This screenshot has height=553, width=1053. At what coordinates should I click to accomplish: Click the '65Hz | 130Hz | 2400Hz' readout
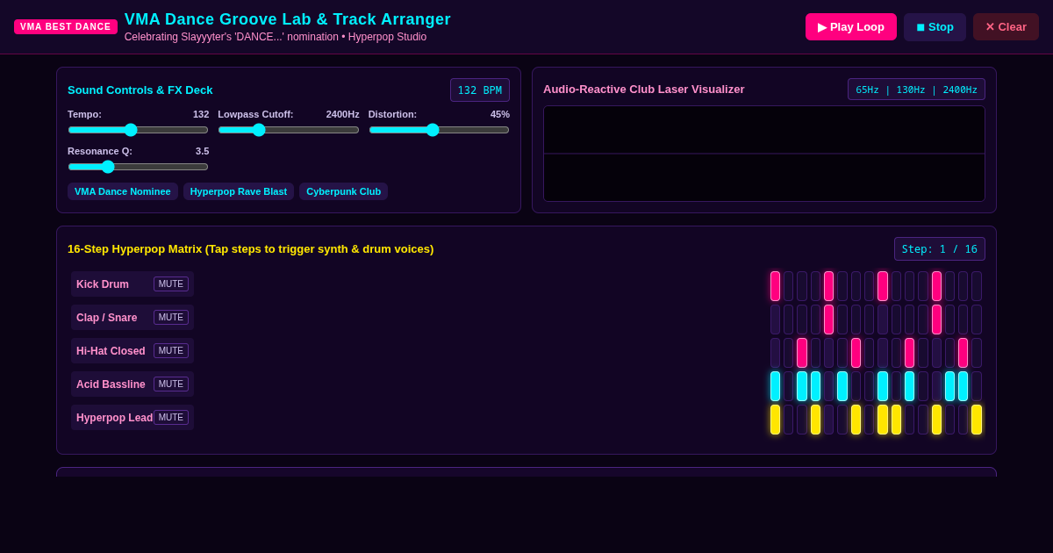[x=916, y=90]
